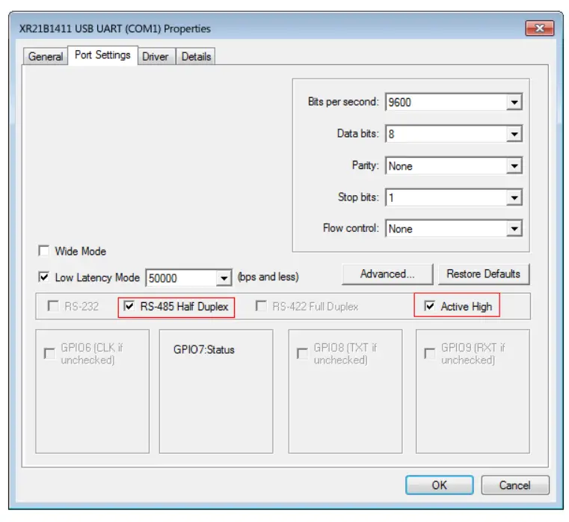Toggle the RS-232 checkbox
The image size is (569, 522).
point(53,306)
